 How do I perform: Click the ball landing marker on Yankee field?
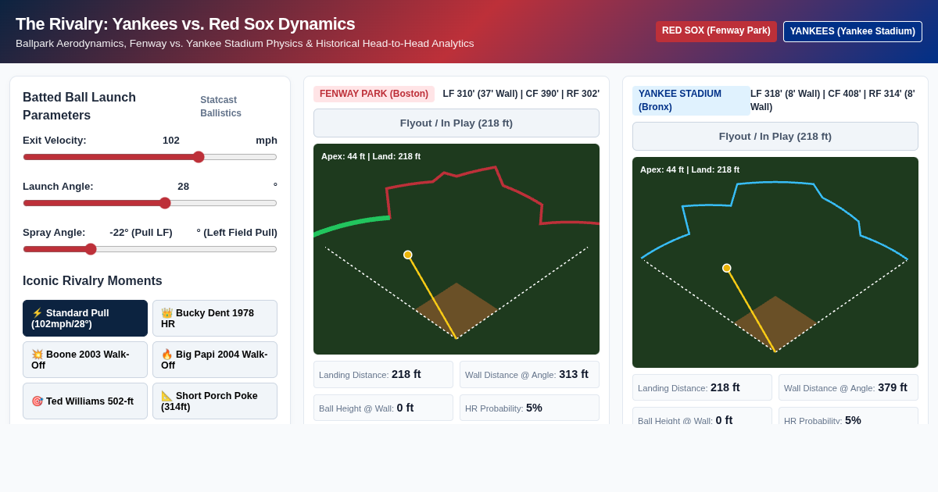(727, 268)
